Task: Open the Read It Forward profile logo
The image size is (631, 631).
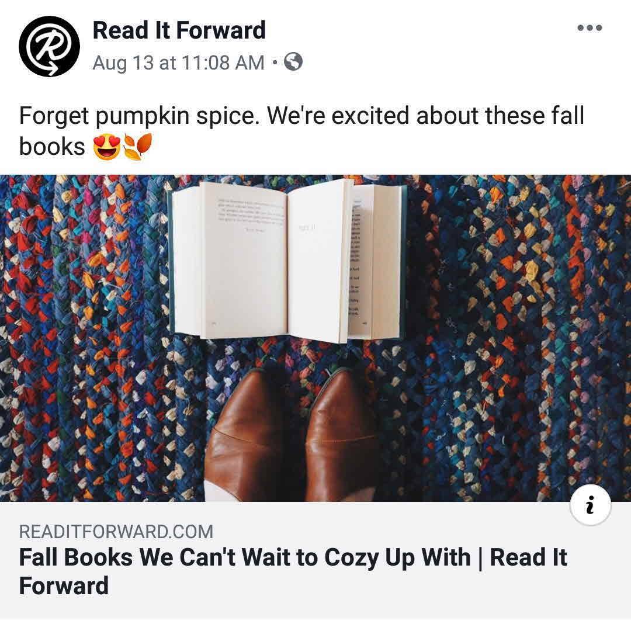Action: point(49,46)
